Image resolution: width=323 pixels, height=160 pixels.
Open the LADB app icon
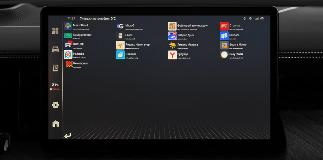[x=120, y=36]
